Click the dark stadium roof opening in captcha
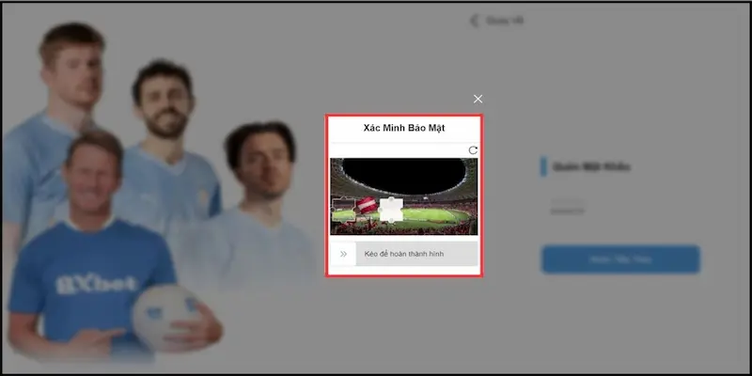 [404, 177]
